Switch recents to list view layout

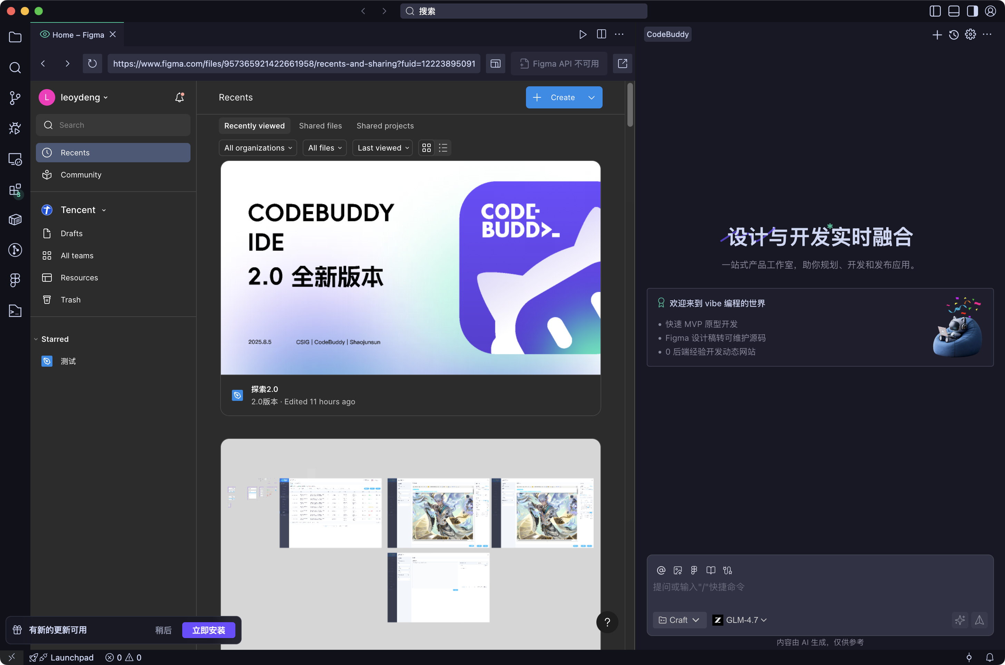pos(442,147)
